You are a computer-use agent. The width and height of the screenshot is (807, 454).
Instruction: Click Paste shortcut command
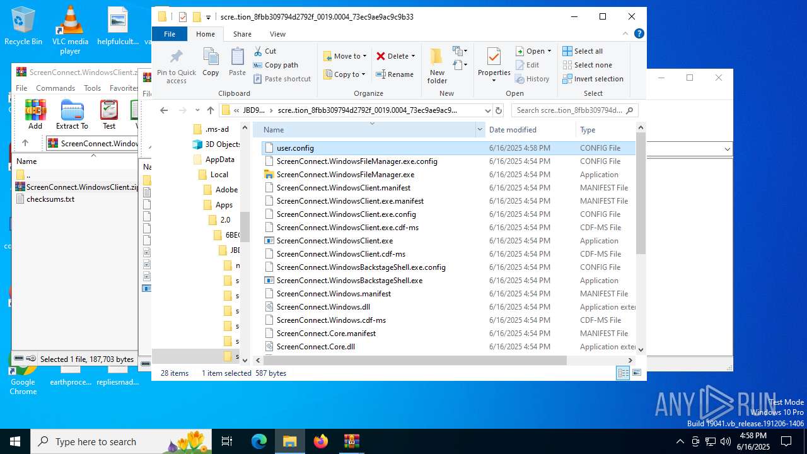[x=282, y=79]
